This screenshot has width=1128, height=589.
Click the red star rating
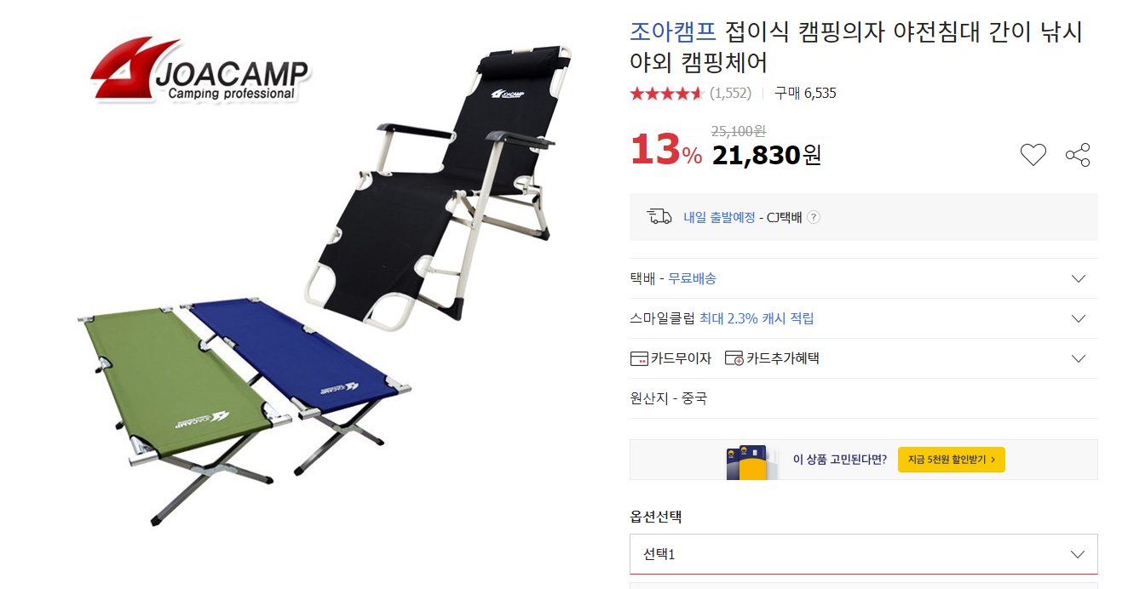point(666,94)
